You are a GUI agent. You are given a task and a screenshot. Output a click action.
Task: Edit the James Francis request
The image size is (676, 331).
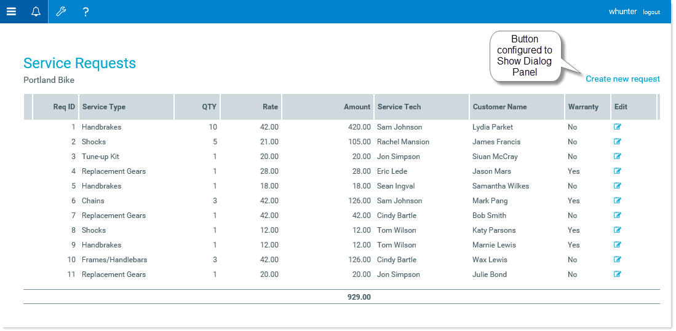pyautogui.click(x=618, y=141)
